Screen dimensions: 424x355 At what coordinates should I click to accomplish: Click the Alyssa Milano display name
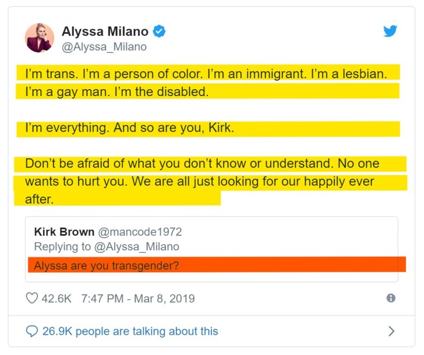click(105, 32)
